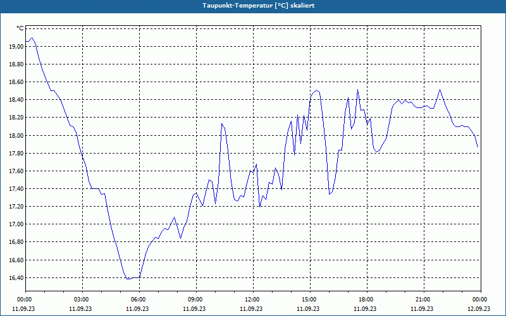Select the 17,20 y-axis label
The image size is (506, 316).
point(17,207)
